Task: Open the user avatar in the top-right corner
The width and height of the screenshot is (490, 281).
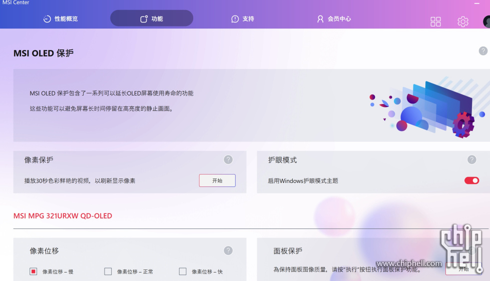Action: 486,21
